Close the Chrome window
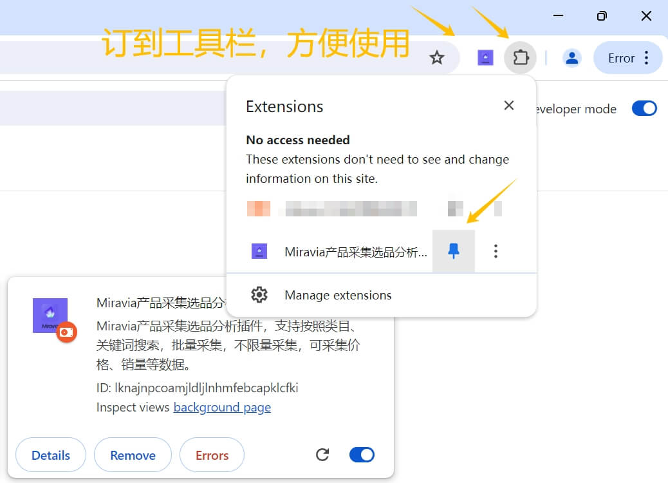 click(x=646, y=15)
